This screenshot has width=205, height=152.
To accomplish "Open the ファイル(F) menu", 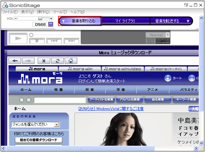I will (10, 12).
